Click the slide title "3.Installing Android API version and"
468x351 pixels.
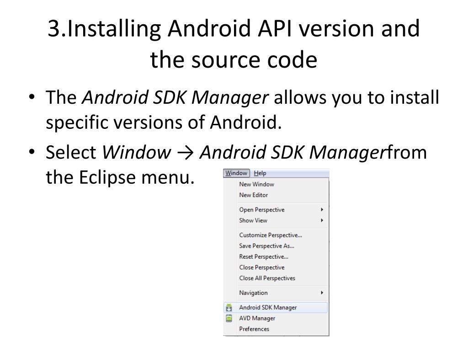(x=234, y=29)
